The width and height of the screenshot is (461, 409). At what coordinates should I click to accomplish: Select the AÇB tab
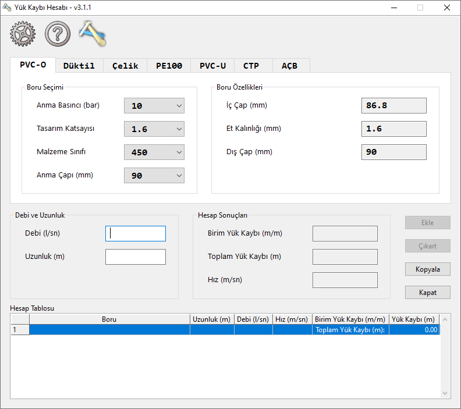289,66
